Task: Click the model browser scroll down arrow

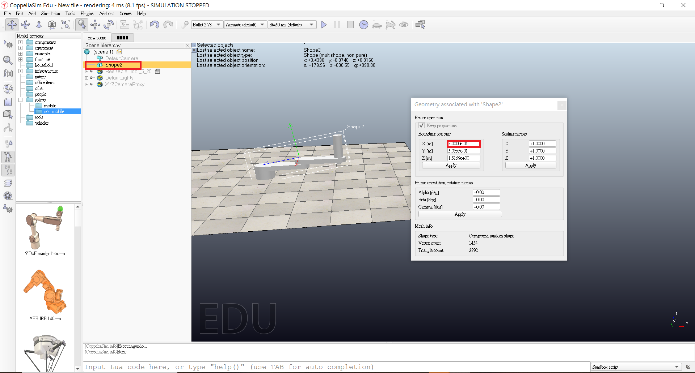Action: point(78,369)
